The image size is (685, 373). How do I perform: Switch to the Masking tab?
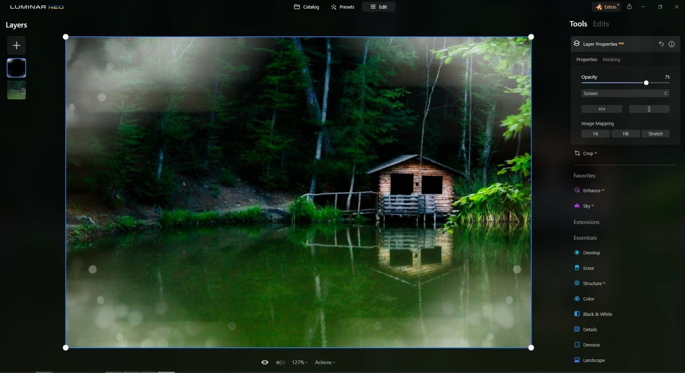coord(611,59)
